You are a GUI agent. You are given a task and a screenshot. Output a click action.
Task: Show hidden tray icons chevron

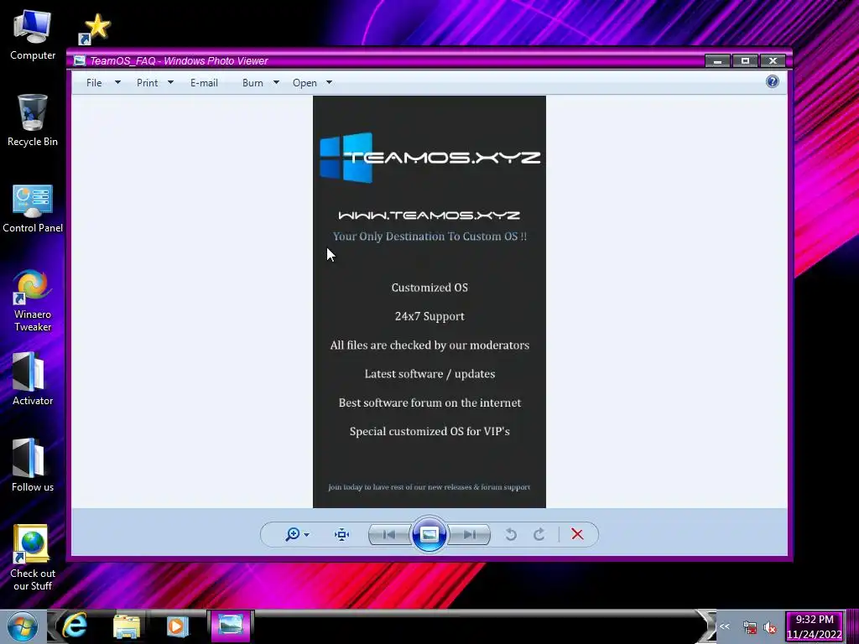pyautogui.click(x=724, y=626)
